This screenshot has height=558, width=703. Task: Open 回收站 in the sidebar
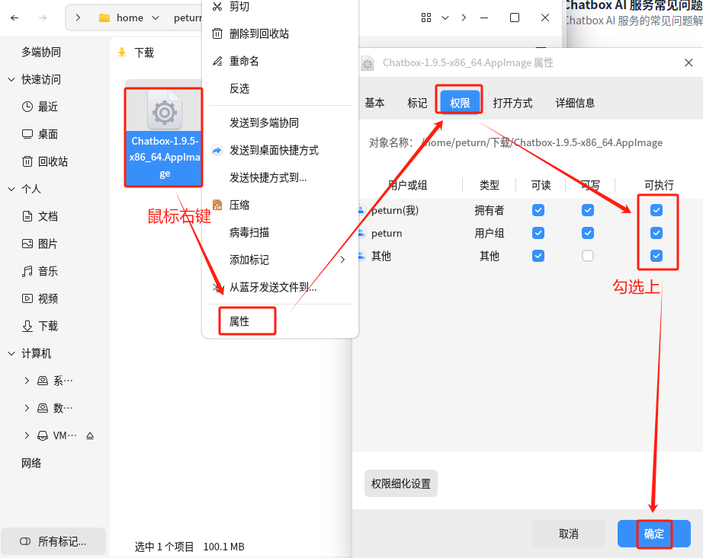click(x=53, y=161)
